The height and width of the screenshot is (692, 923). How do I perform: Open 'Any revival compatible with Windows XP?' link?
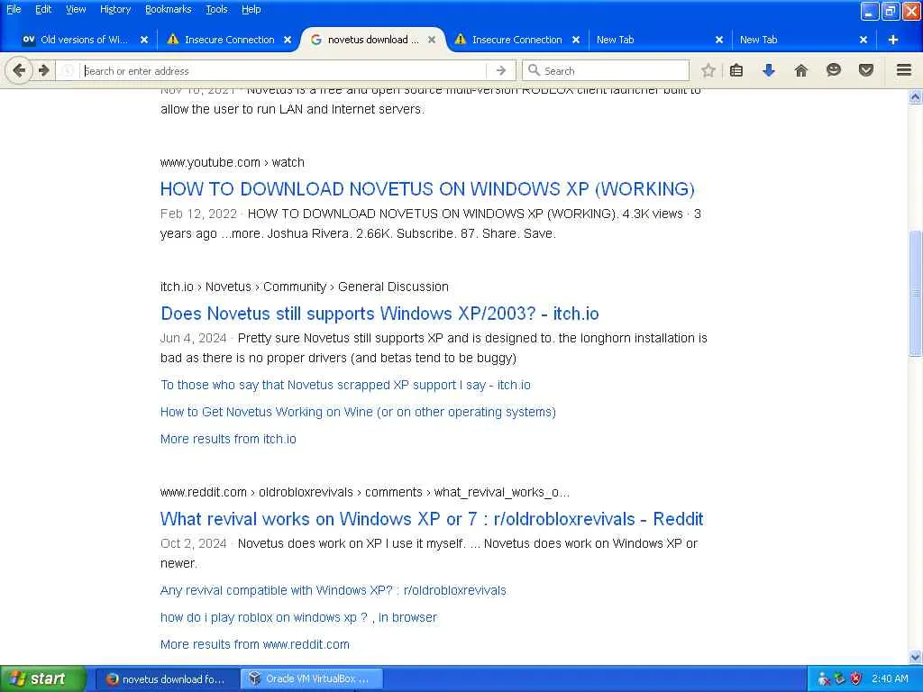tap(334, 590)
